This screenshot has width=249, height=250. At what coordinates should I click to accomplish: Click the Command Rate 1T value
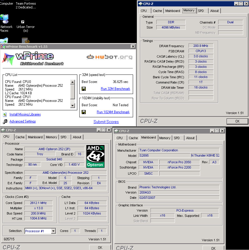click(201, 82)
